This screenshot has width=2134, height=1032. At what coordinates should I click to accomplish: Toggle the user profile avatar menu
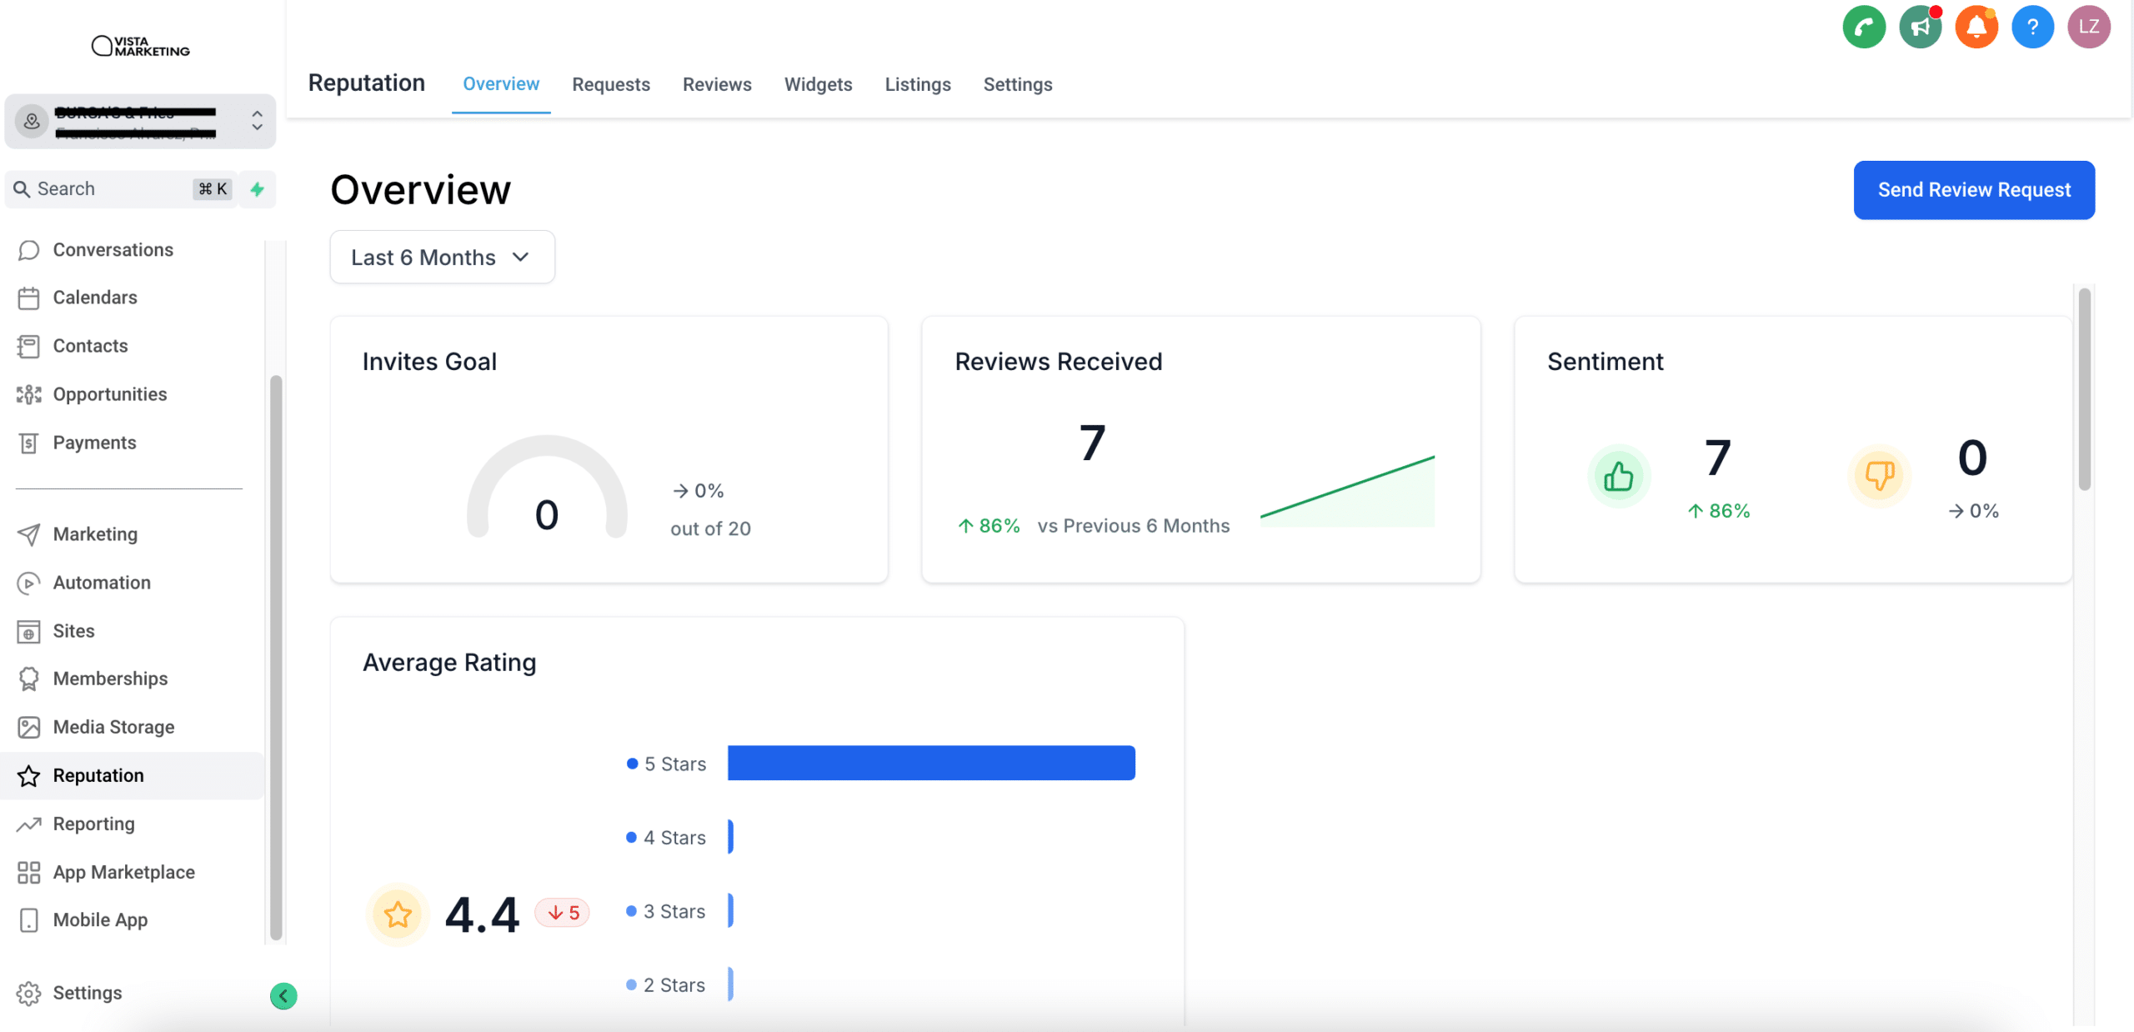coord(2091,26)
